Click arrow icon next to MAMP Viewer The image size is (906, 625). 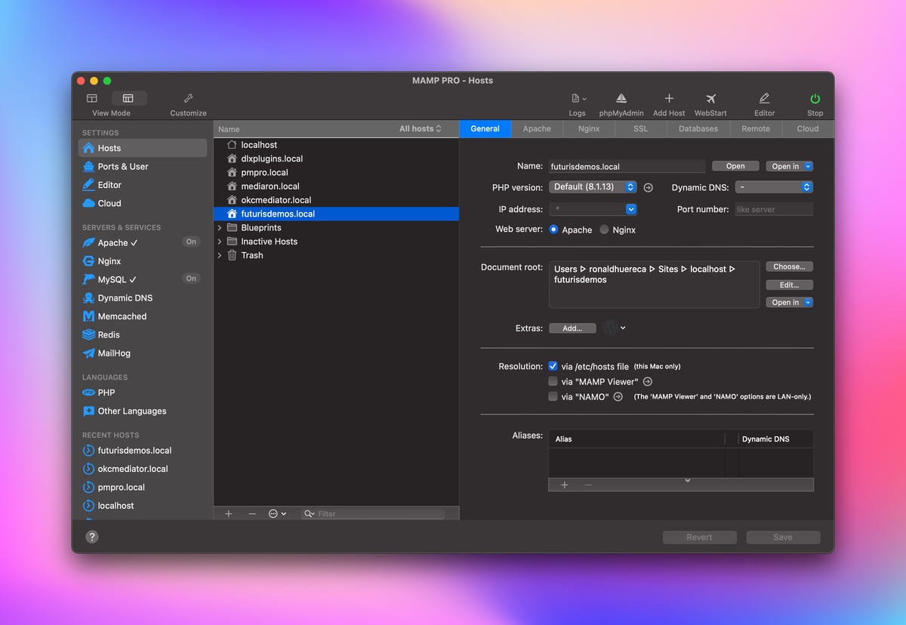click(x=647, y=382)
